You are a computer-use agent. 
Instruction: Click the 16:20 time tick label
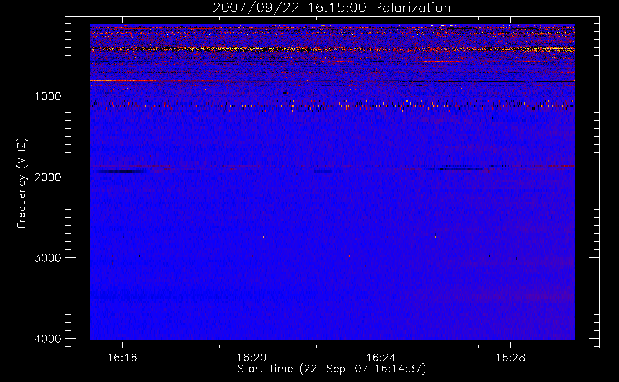(252, 358)
